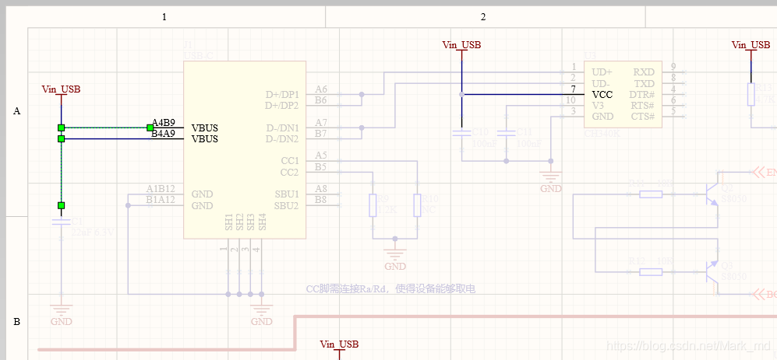Click the SH4 shield pin label on J1

tap(262, 222)
